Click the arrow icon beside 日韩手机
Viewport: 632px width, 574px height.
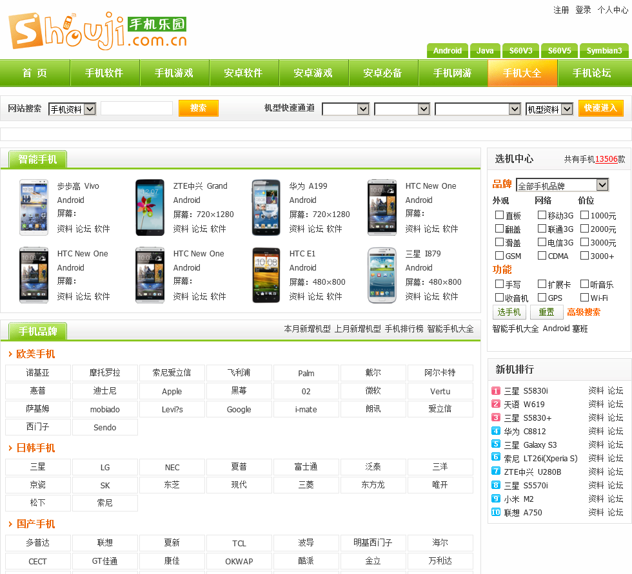tap(10, 448)
